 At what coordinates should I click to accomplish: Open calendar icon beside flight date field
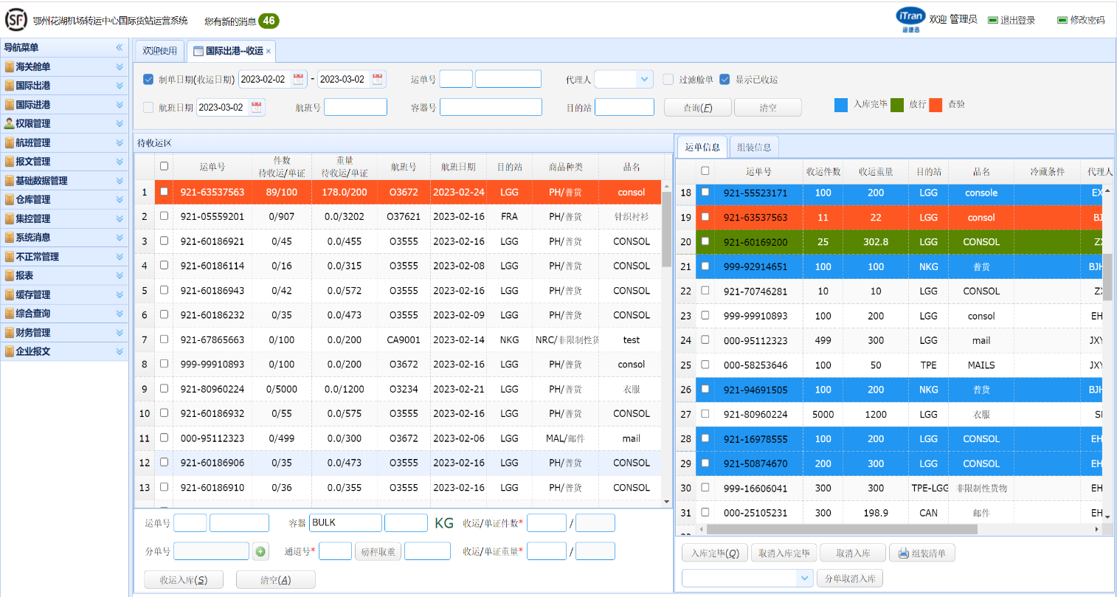pyautogui.click(x=256, y=108)
